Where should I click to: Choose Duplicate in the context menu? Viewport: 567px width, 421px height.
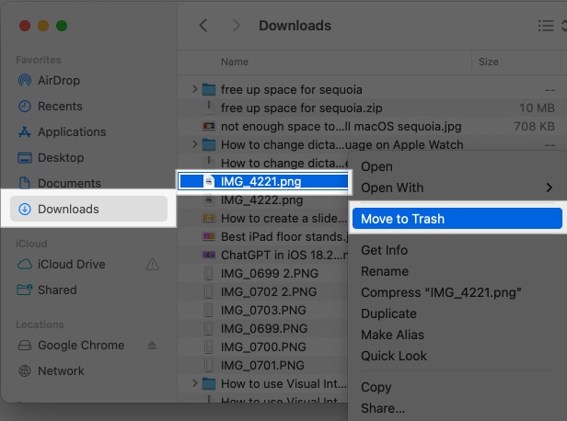coord(388,313)
